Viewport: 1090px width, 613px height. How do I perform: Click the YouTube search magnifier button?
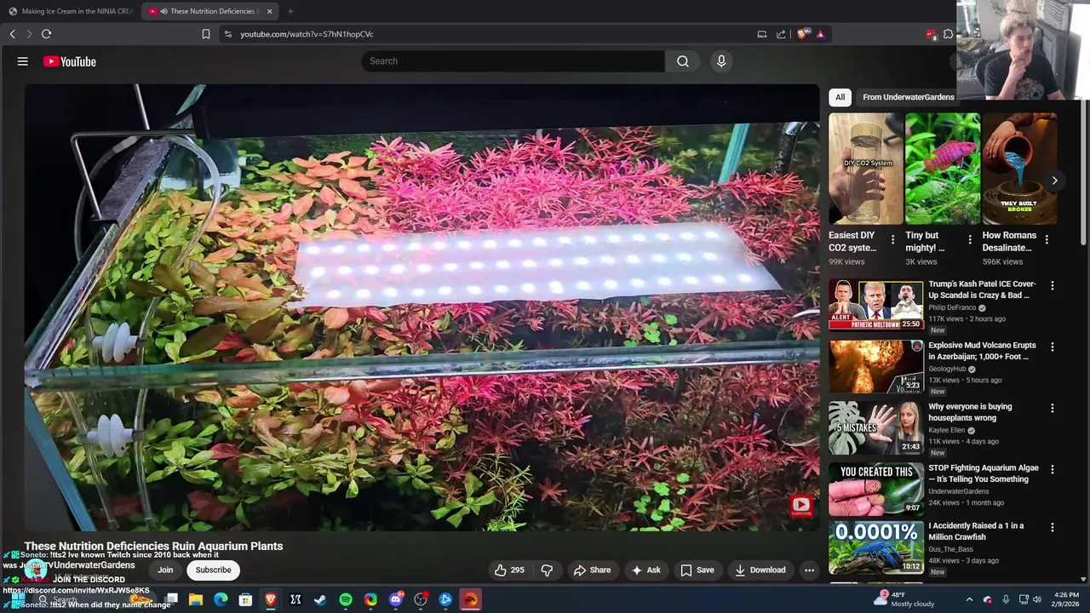click(683, 61)
